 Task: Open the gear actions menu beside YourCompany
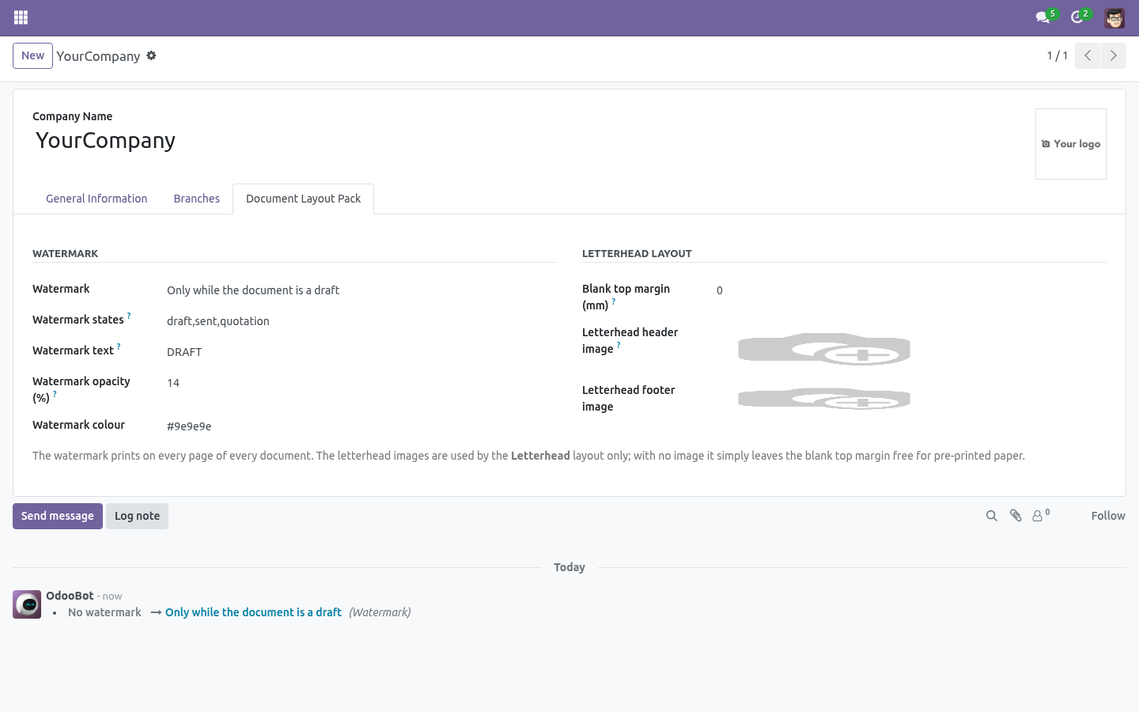pyautogui.click(x=151, y=55)
